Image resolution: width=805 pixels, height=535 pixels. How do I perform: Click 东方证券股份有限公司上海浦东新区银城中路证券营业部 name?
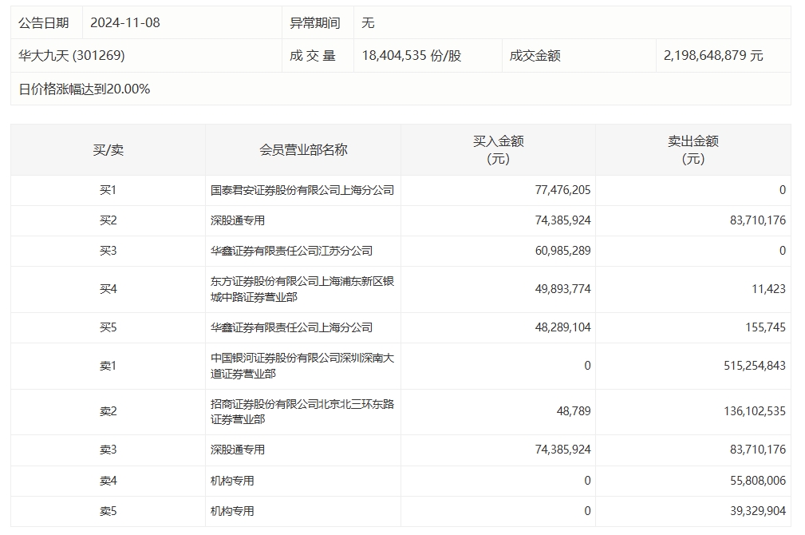coord(302,289)
